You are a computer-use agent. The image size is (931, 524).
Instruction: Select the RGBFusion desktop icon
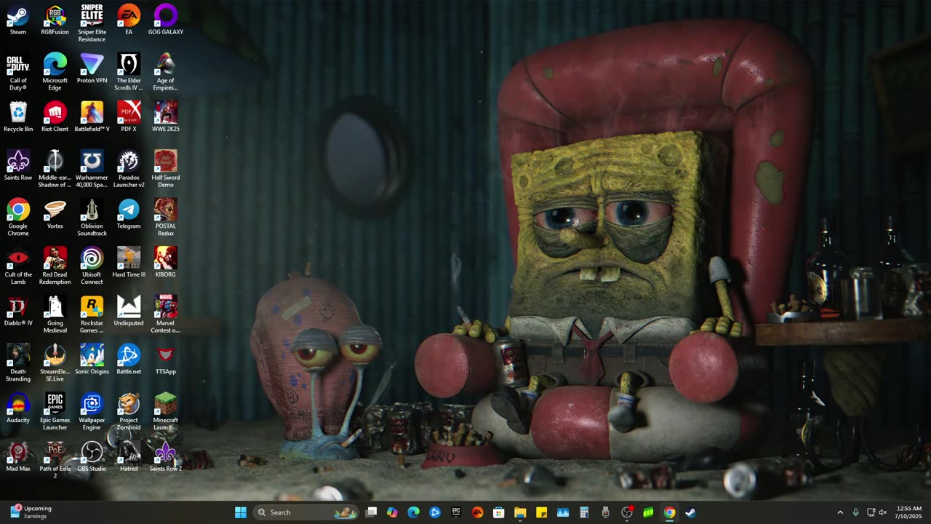coord(55,20)
